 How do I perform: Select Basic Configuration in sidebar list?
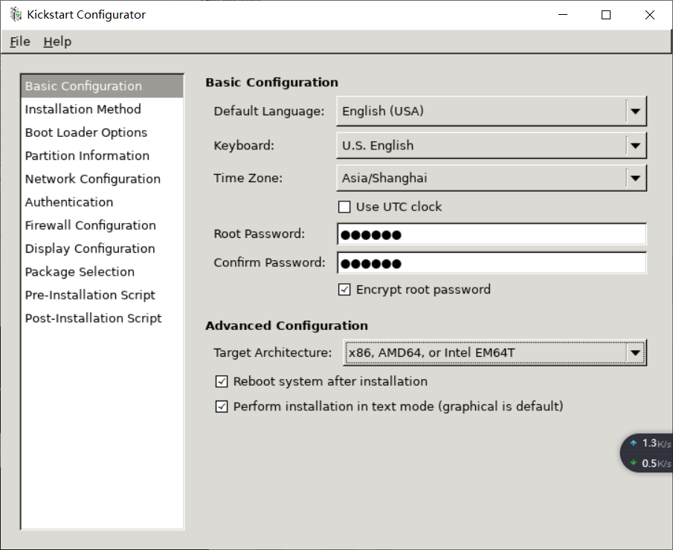(x=102, y=85)
